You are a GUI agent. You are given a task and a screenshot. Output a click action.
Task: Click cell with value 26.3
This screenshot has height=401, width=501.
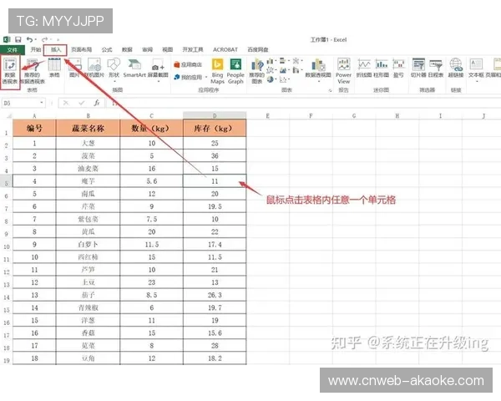tap(215, 295)
